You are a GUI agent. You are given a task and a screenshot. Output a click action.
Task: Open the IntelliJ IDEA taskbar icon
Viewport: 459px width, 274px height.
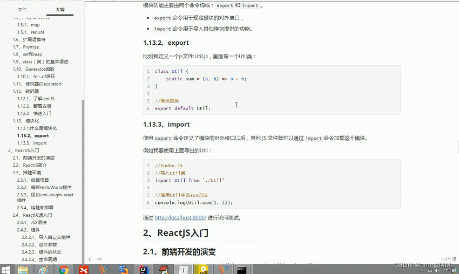(x=144, y=270)
